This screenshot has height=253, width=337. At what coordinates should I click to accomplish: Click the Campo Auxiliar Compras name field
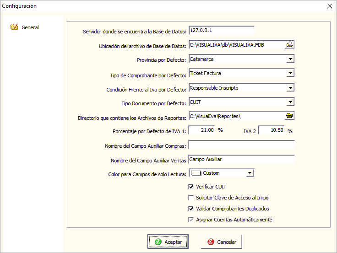[x=241, y=145]
